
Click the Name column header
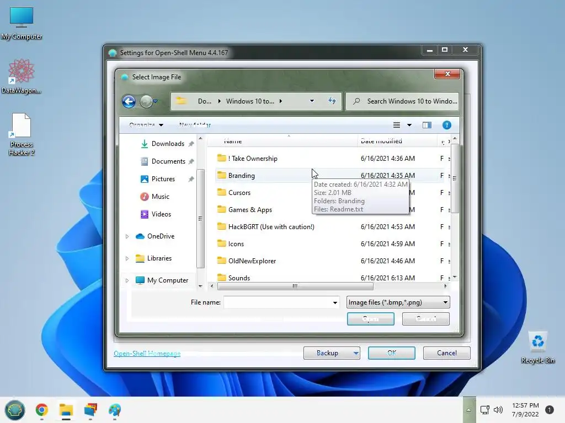[x=282, y=141]
